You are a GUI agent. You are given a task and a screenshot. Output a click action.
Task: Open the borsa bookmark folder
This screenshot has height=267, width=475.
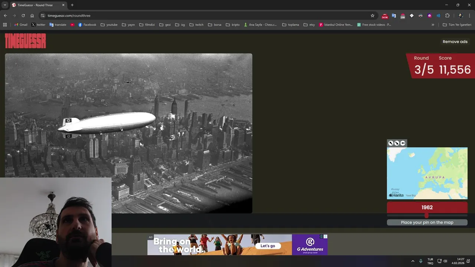(x=215, y=25)
